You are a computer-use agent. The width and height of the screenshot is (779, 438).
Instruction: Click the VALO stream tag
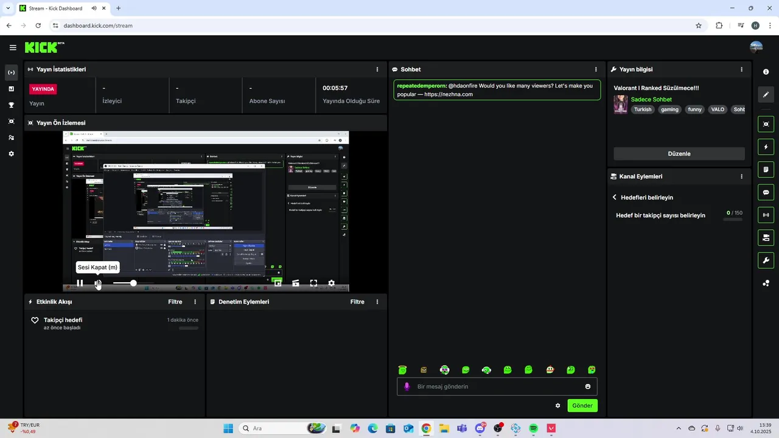coord(718,109)
